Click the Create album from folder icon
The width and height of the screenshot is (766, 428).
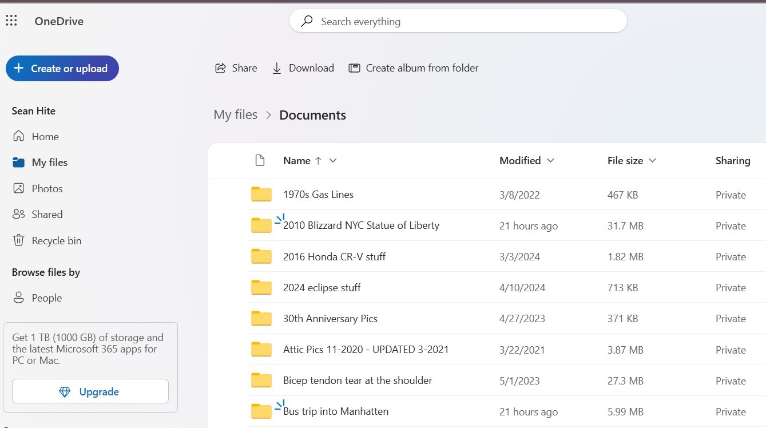point(354,68)
